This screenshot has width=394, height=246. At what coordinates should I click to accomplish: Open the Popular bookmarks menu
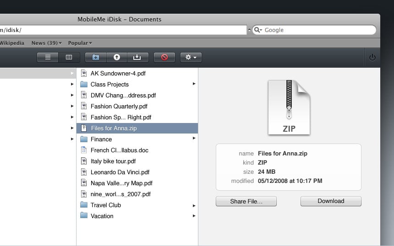coord(80,43)
